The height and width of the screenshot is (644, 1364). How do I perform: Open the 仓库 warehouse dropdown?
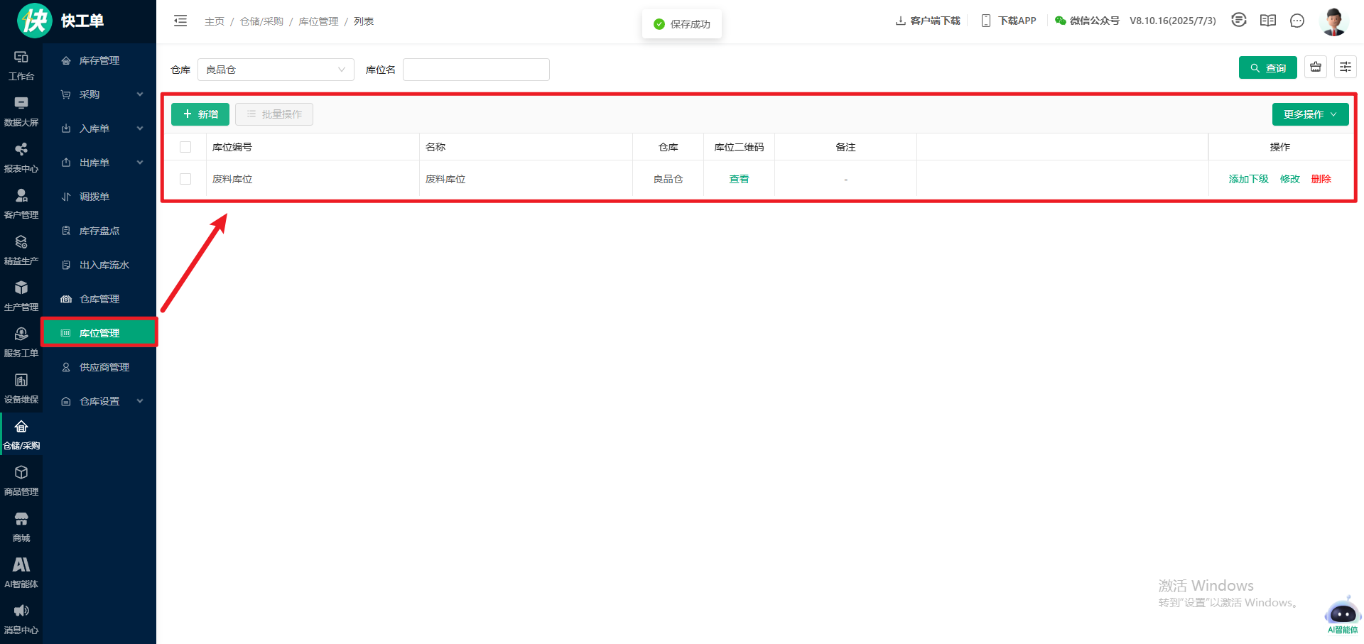(x=276, y=70)
